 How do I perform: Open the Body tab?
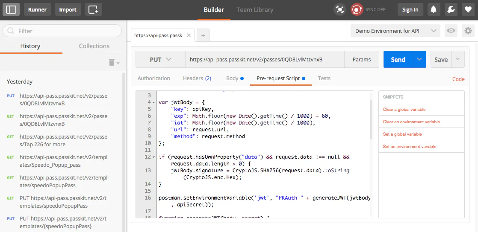point(235,78)
